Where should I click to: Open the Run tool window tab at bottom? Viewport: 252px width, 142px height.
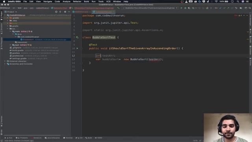(x=9, y=138)
